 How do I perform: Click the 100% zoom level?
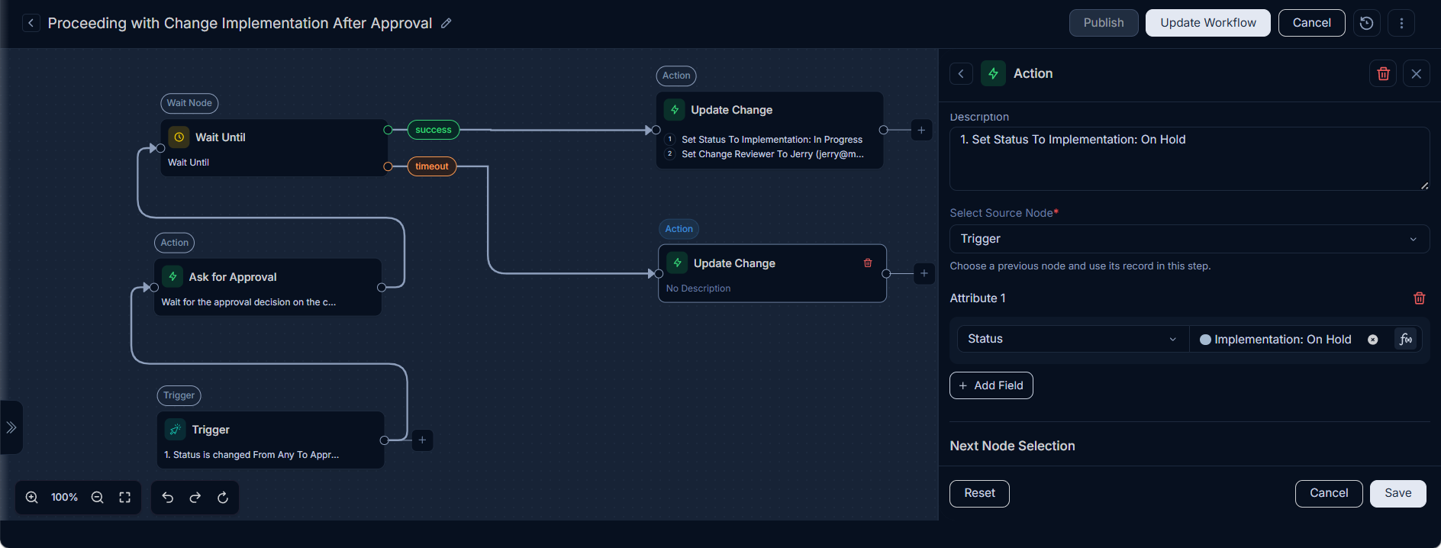[x=64, y=498]
